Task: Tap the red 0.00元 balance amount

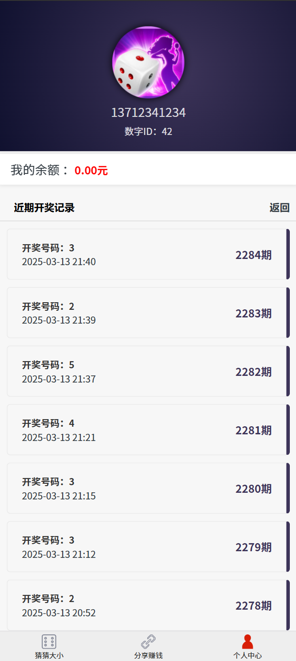Action: tap(91, 171)
